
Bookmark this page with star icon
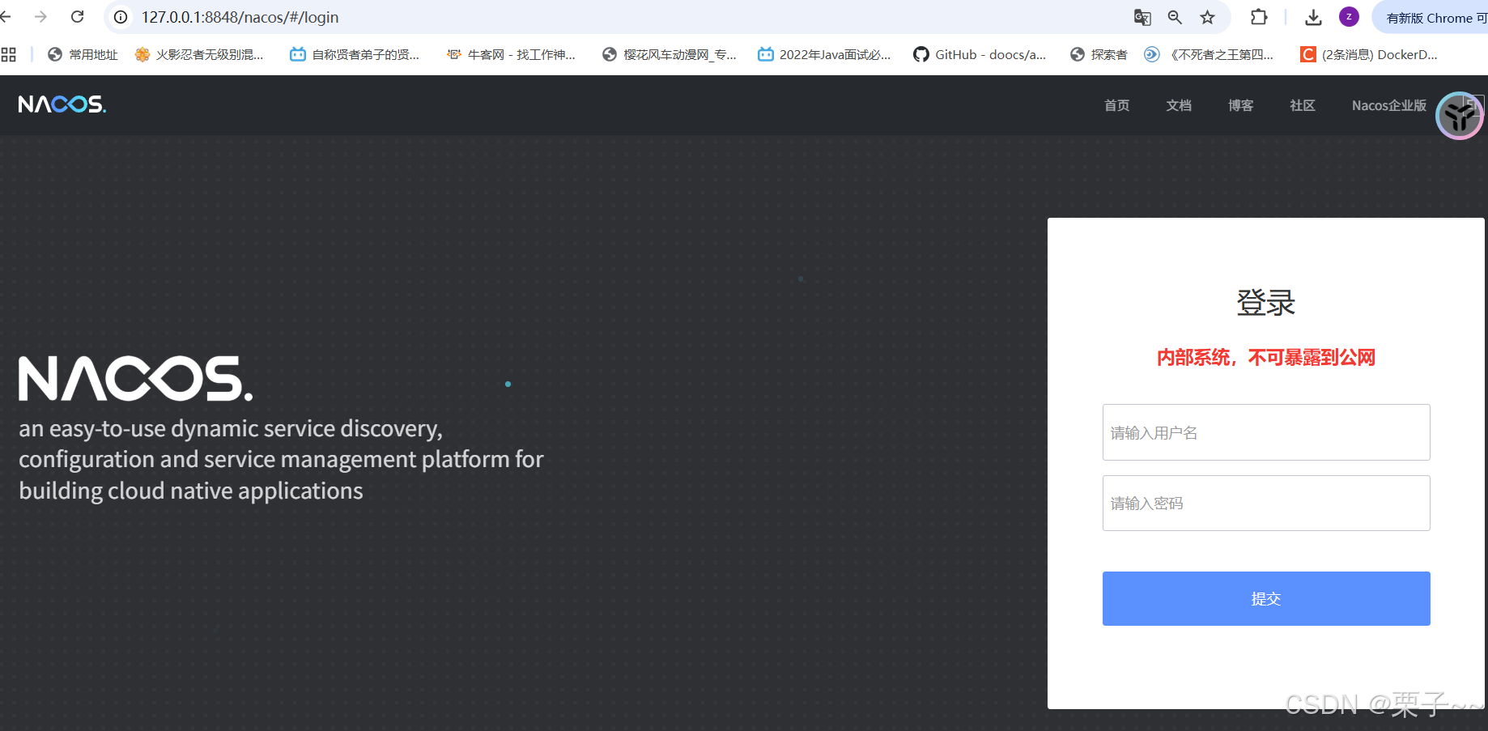[x=1207, y=17]
